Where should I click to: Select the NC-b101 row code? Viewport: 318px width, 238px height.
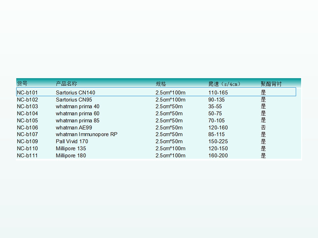[27, 93]
